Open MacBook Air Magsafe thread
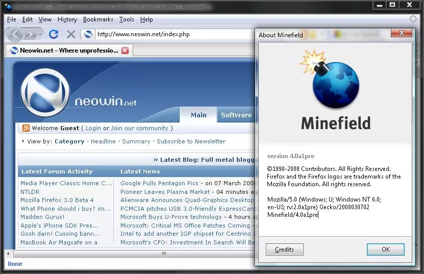This screenshot has width=424, height=274. pos(59,242)
